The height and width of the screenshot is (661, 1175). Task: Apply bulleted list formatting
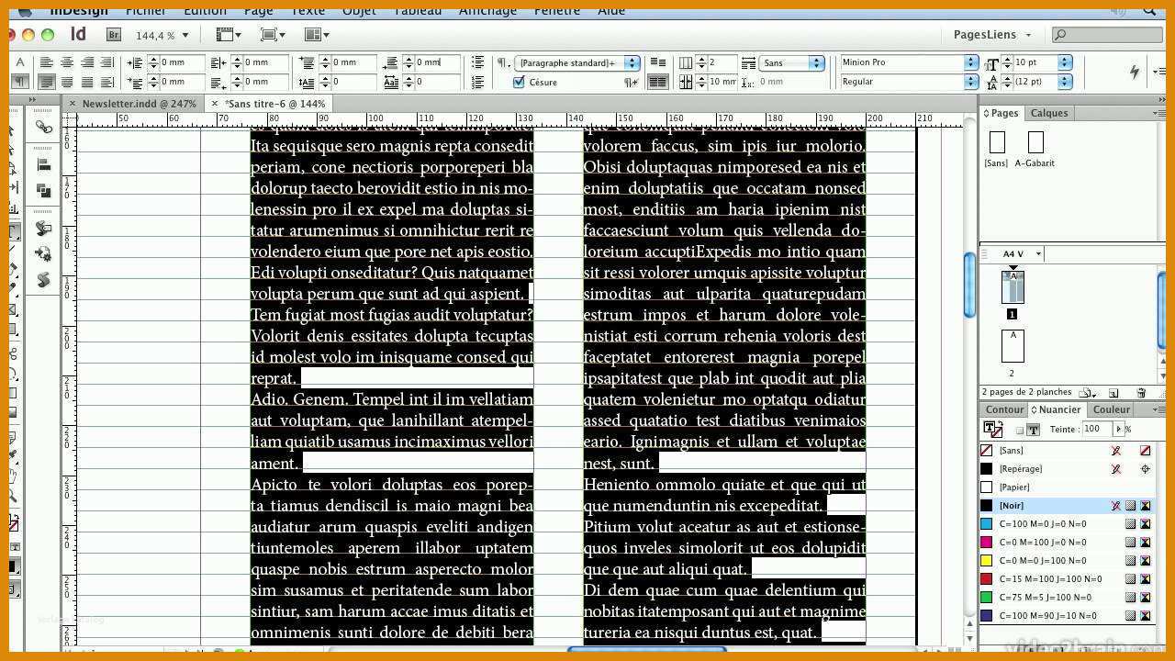[x=477, y=62]
